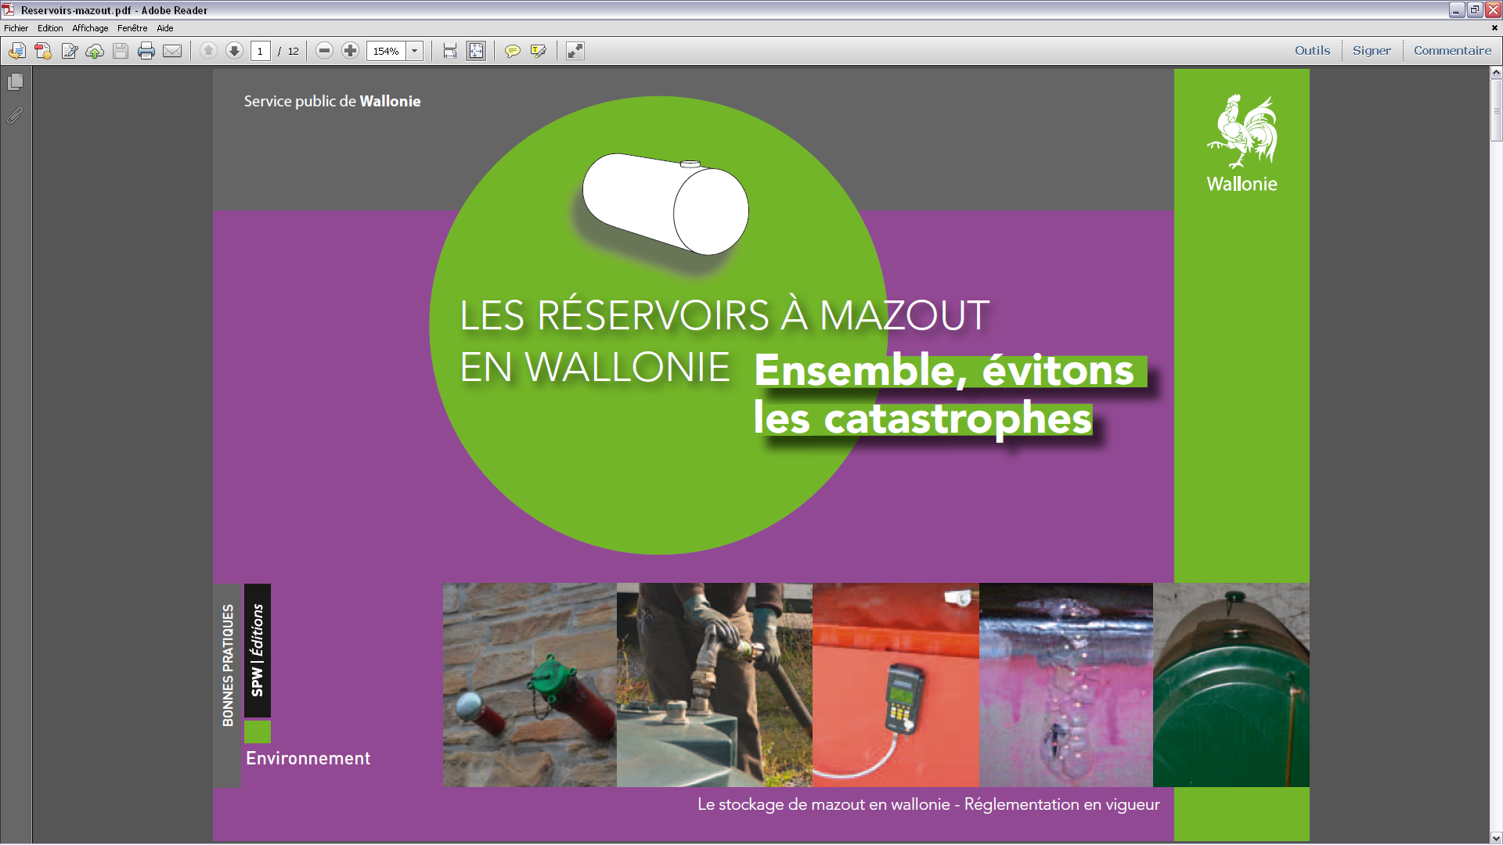Open the zoom level dropdown arrow
Image resolution: width=1503 pixels, height=845 pixels.
(415, 51)
